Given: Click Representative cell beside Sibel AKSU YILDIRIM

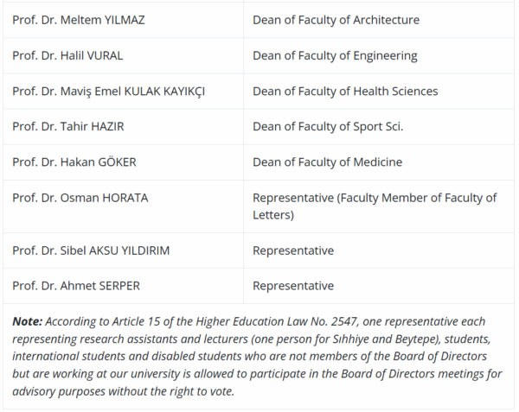Looking at the screenshot, I should coord(293,250).
